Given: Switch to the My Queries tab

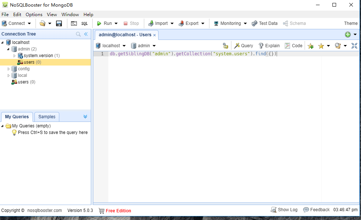Looking at the screenshot, I should (17, 117).
